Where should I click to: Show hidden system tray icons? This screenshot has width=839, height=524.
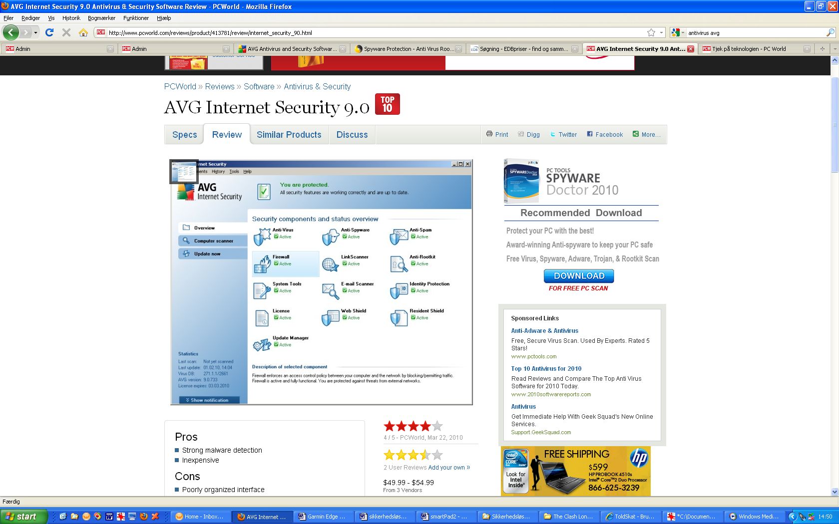tap(793, 517)
